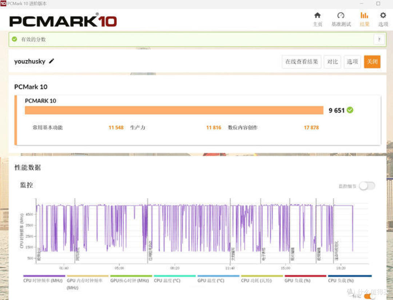Click the 生产力 label

[x=138, y=127]
